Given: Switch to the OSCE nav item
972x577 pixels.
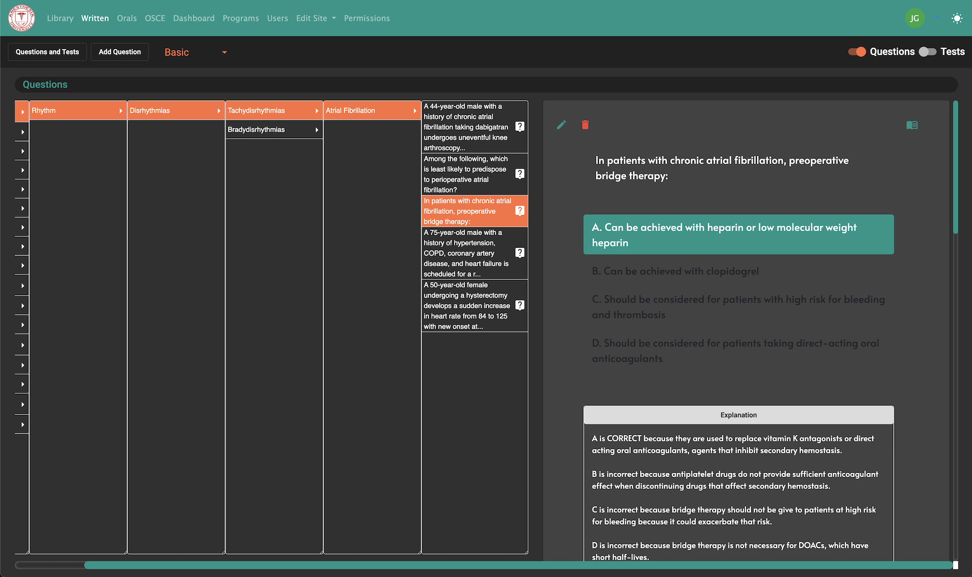Looking at the screenshot, I should click(155, 18).
